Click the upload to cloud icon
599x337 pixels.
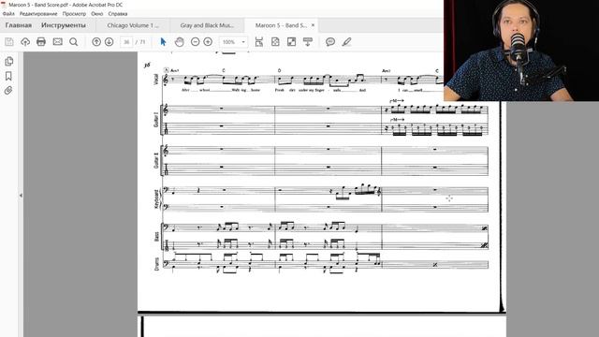[x=25, y=41]
